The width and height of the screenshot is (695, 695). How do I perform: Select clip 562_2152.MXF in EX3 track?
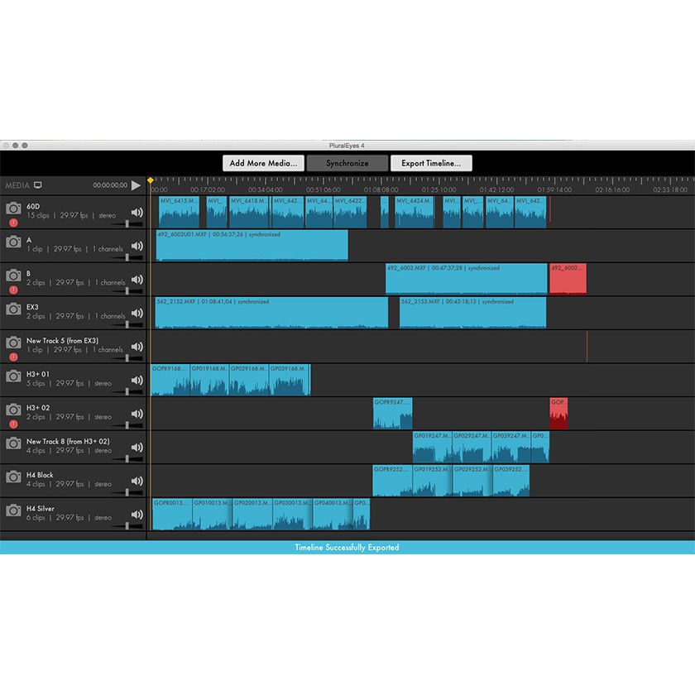(x=271, y=313)
